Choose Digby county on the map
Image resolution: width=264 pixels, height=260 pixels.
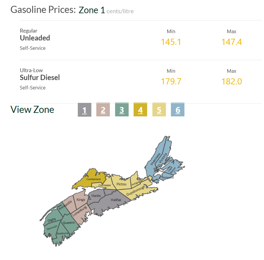(x=52, y=220)
